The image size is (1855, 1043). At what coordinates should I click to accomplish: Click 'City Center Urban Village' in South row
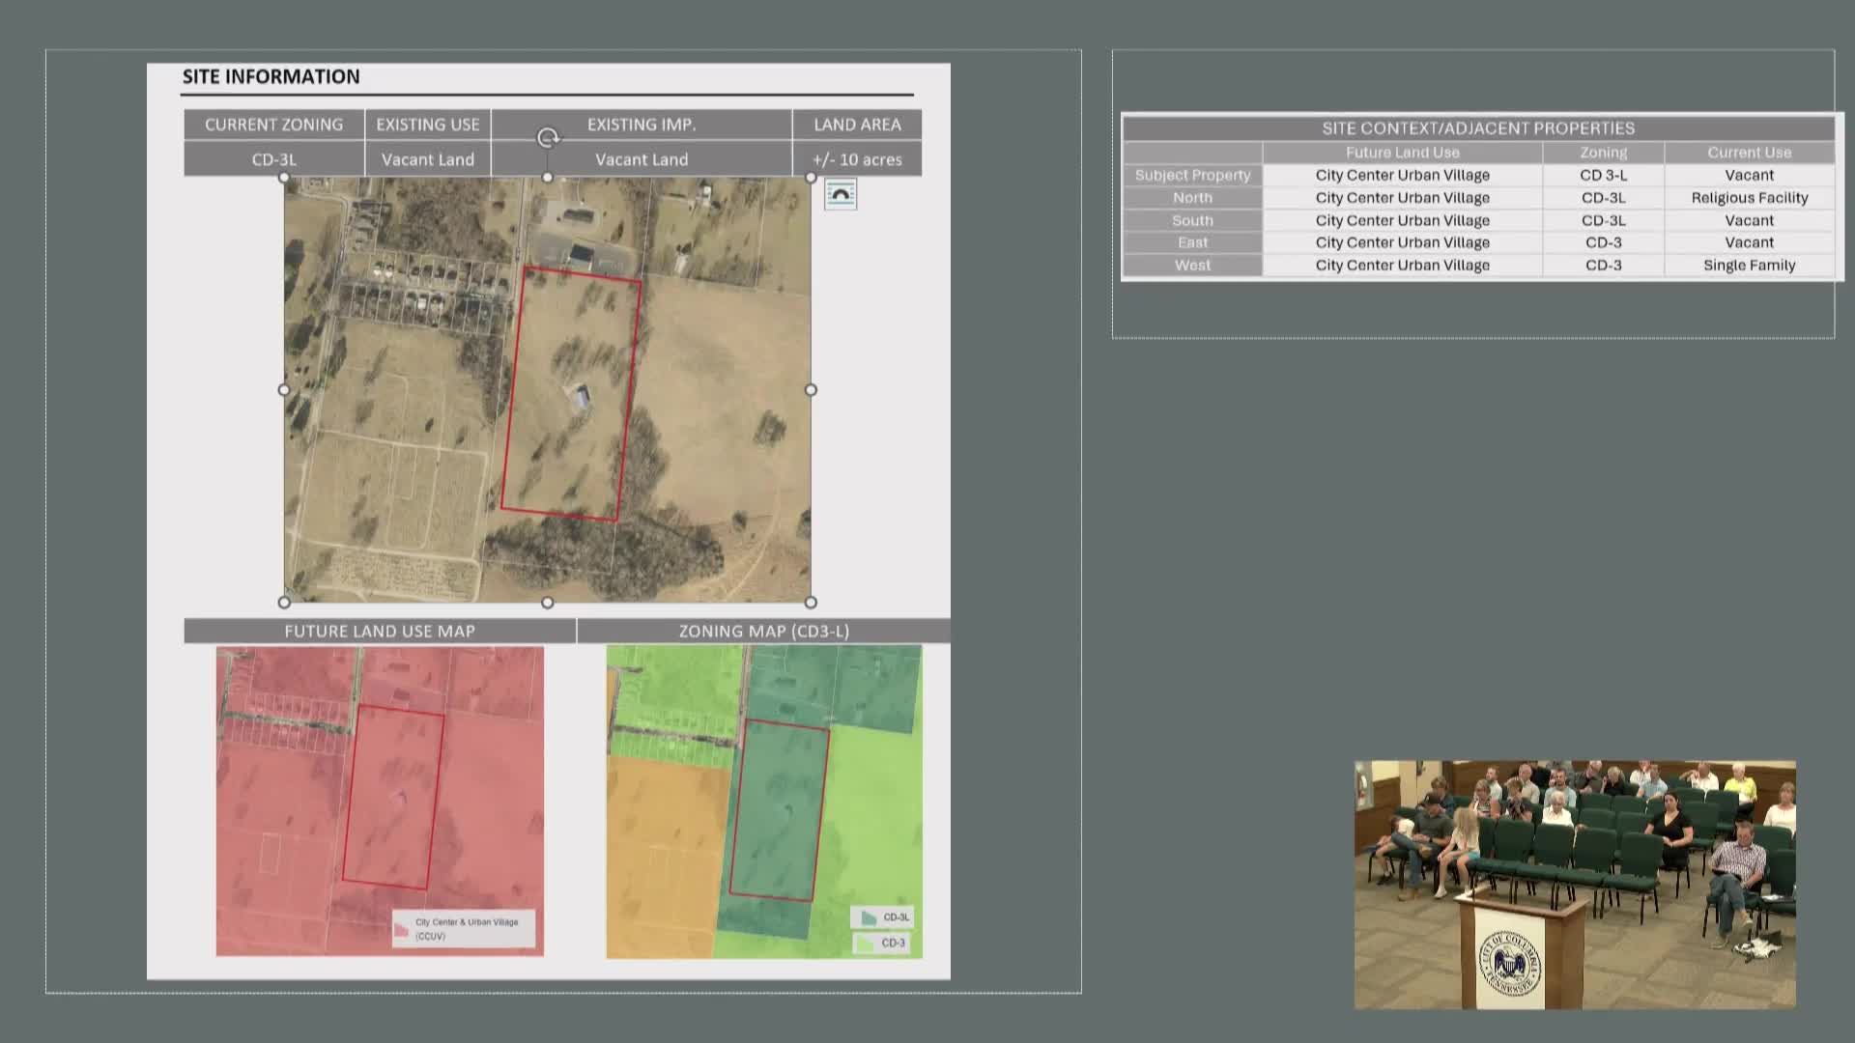click(x=1403, y=220)
